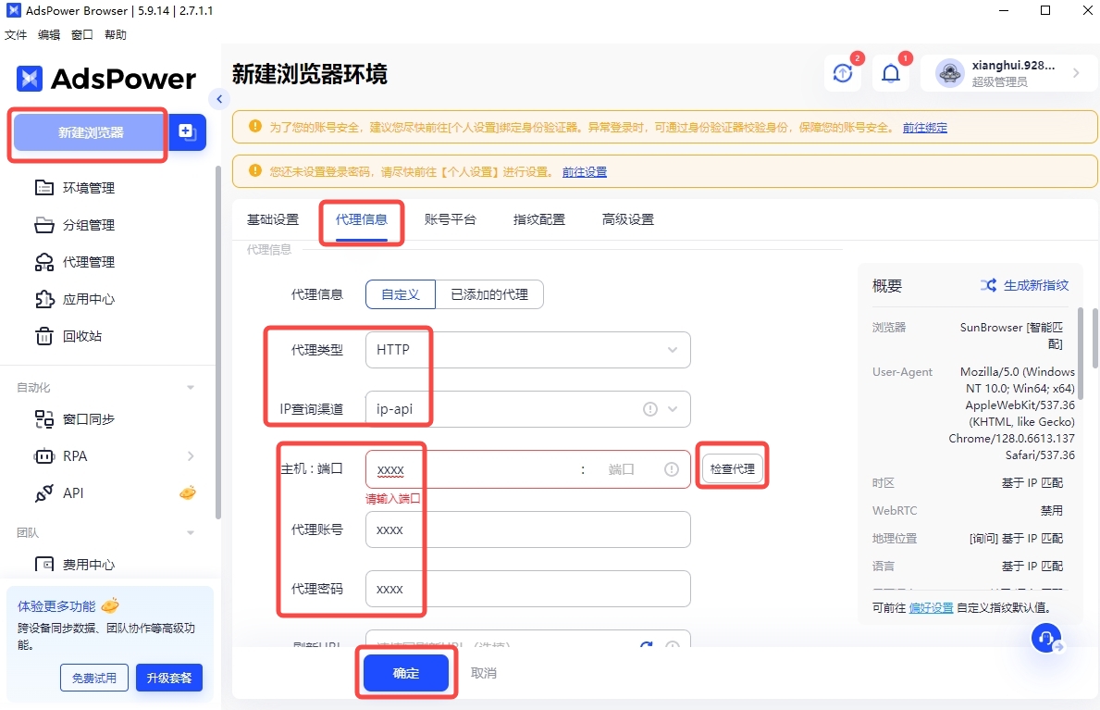This screenshot has height=710, width=1100.
Task: Select the 自定义 proxy option
Action: coord(401,294)
